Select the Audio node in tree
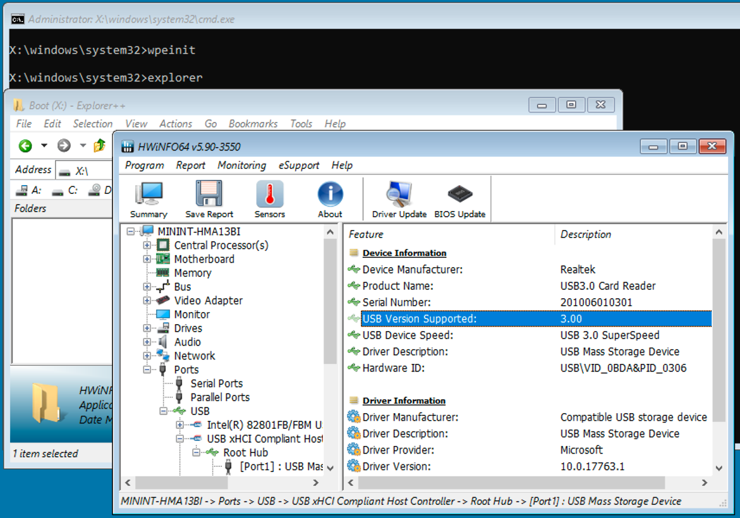740x518 pixels. coord(187,342)
